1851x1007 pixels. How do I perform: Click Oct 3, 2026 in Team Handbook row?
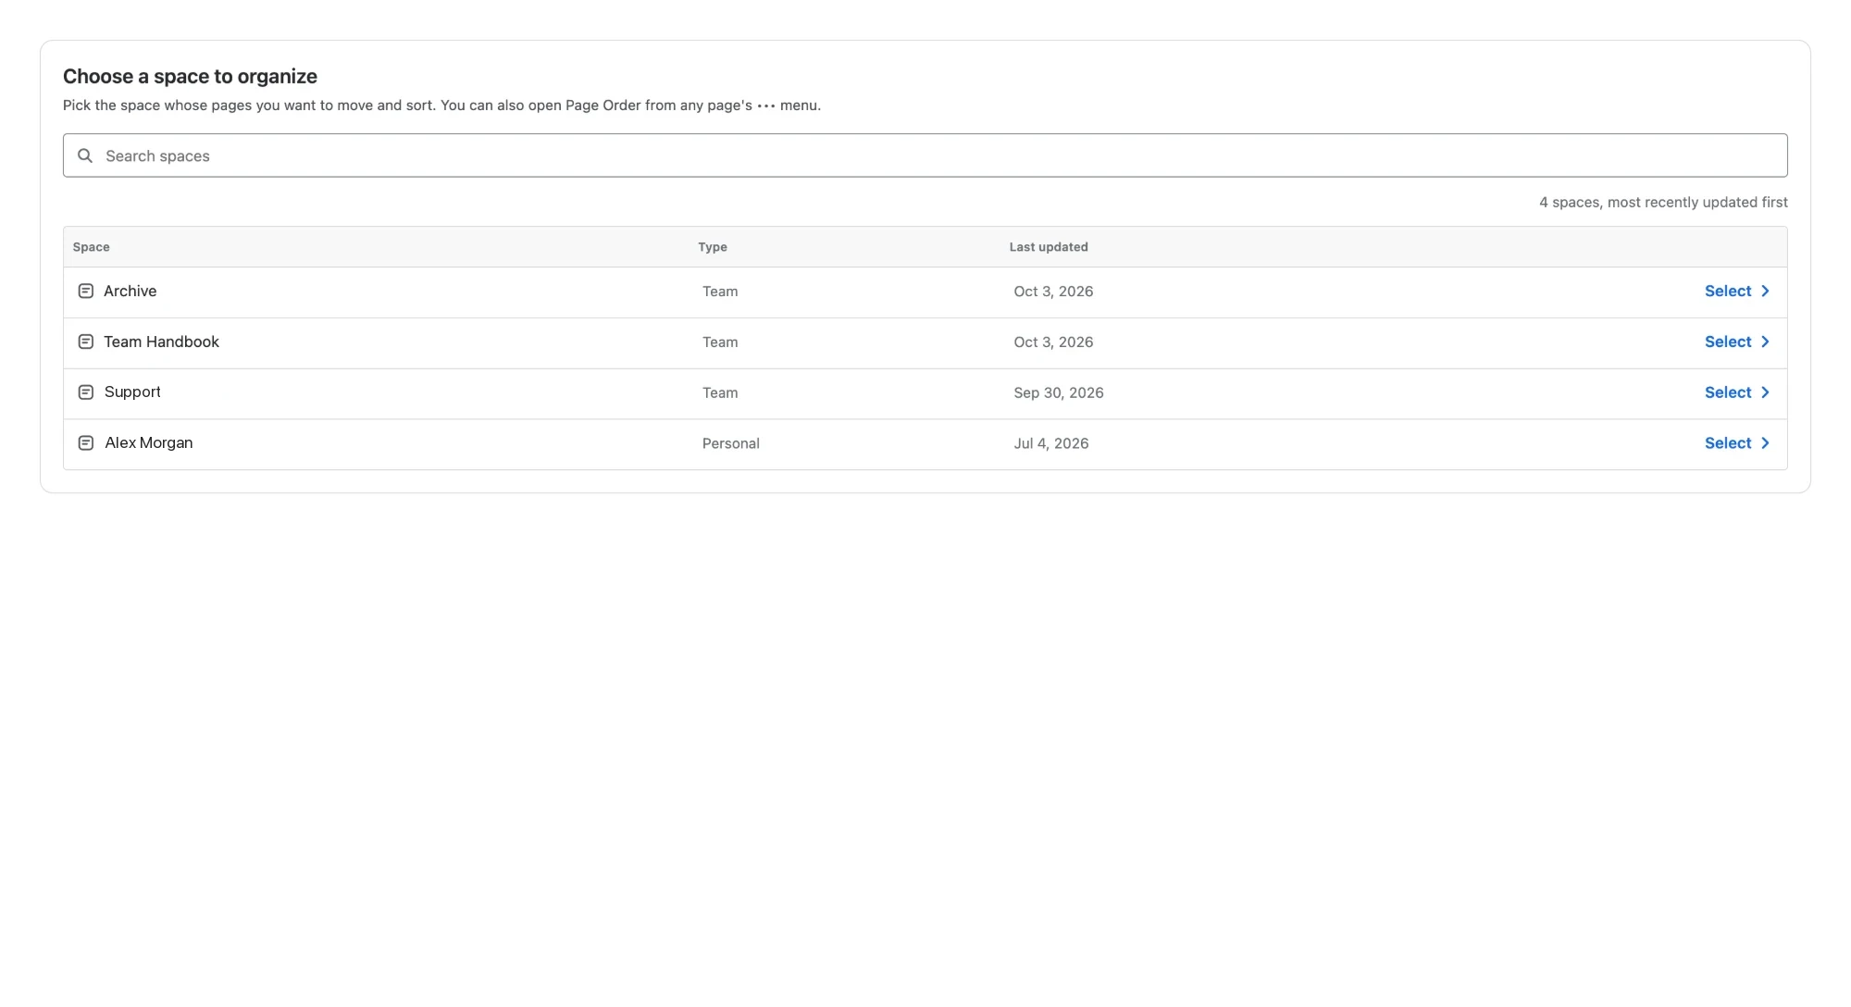(x=1053, y=342)
